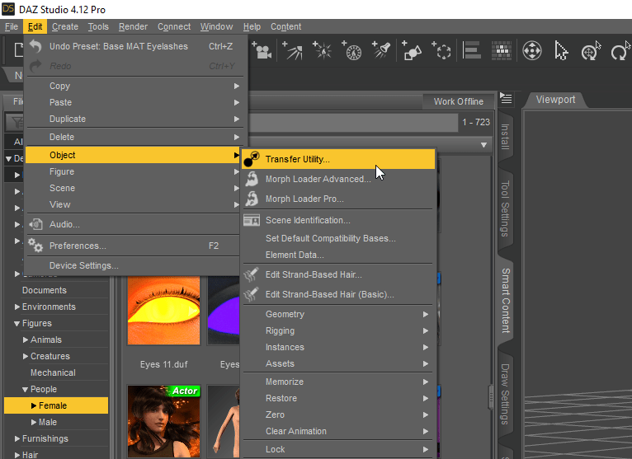Choose Delete in the Edit menu
632x459 pixels.
134,137
